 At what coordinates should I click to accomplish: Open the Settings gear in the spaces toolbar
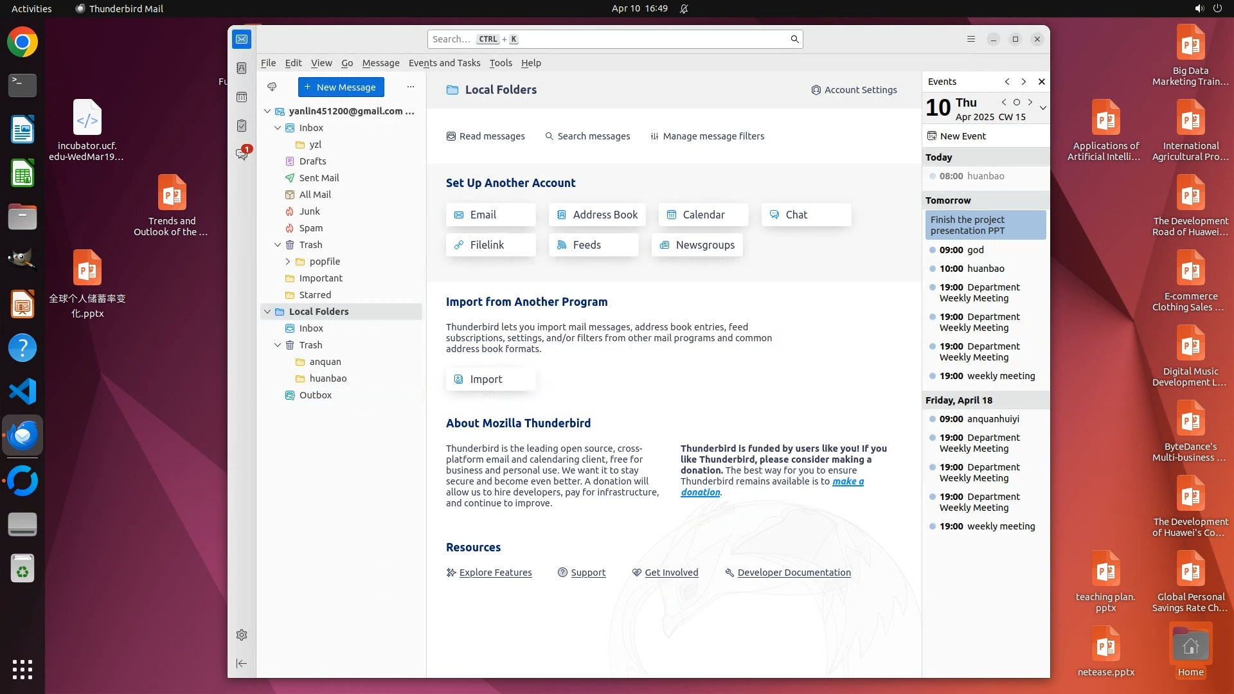pyautogui.click(x=242, y=635)
